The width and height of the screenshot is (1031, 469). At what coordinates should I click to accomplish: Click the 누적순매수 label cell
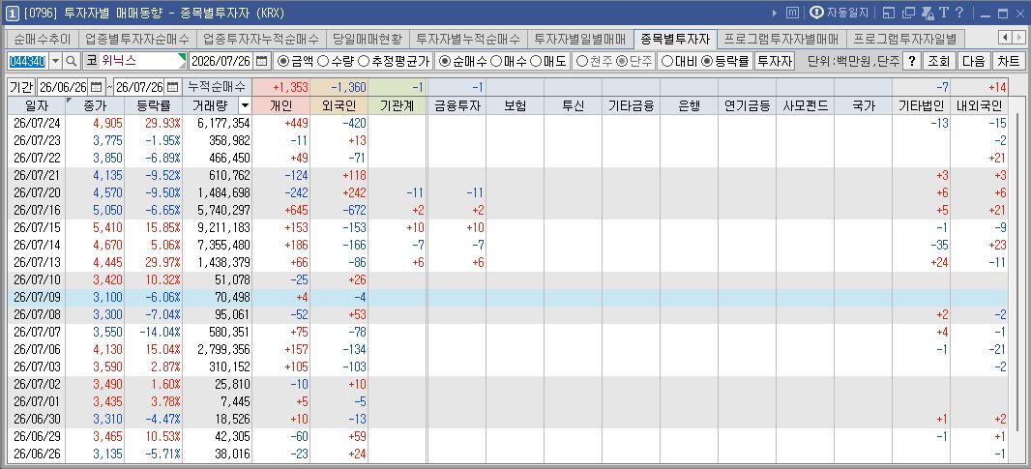[x=217, y=87]
